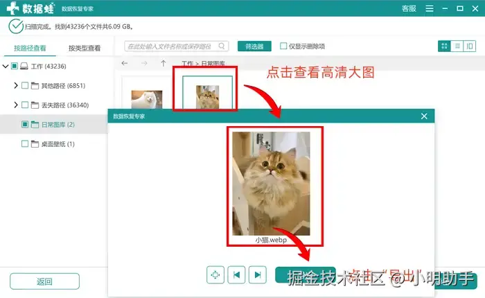Click the white dog image thumbnail
The width and height of the screenshot is (485, 298).
point(147,99)
